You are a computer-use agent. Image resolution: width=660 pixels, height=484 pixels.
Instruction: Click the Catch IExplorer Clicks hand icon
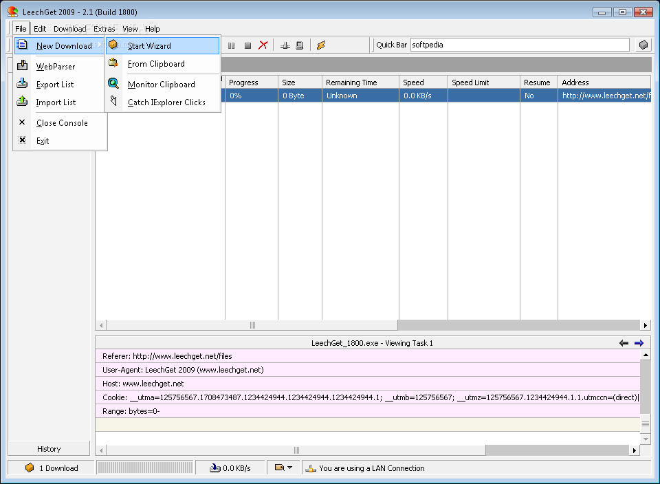113,100
